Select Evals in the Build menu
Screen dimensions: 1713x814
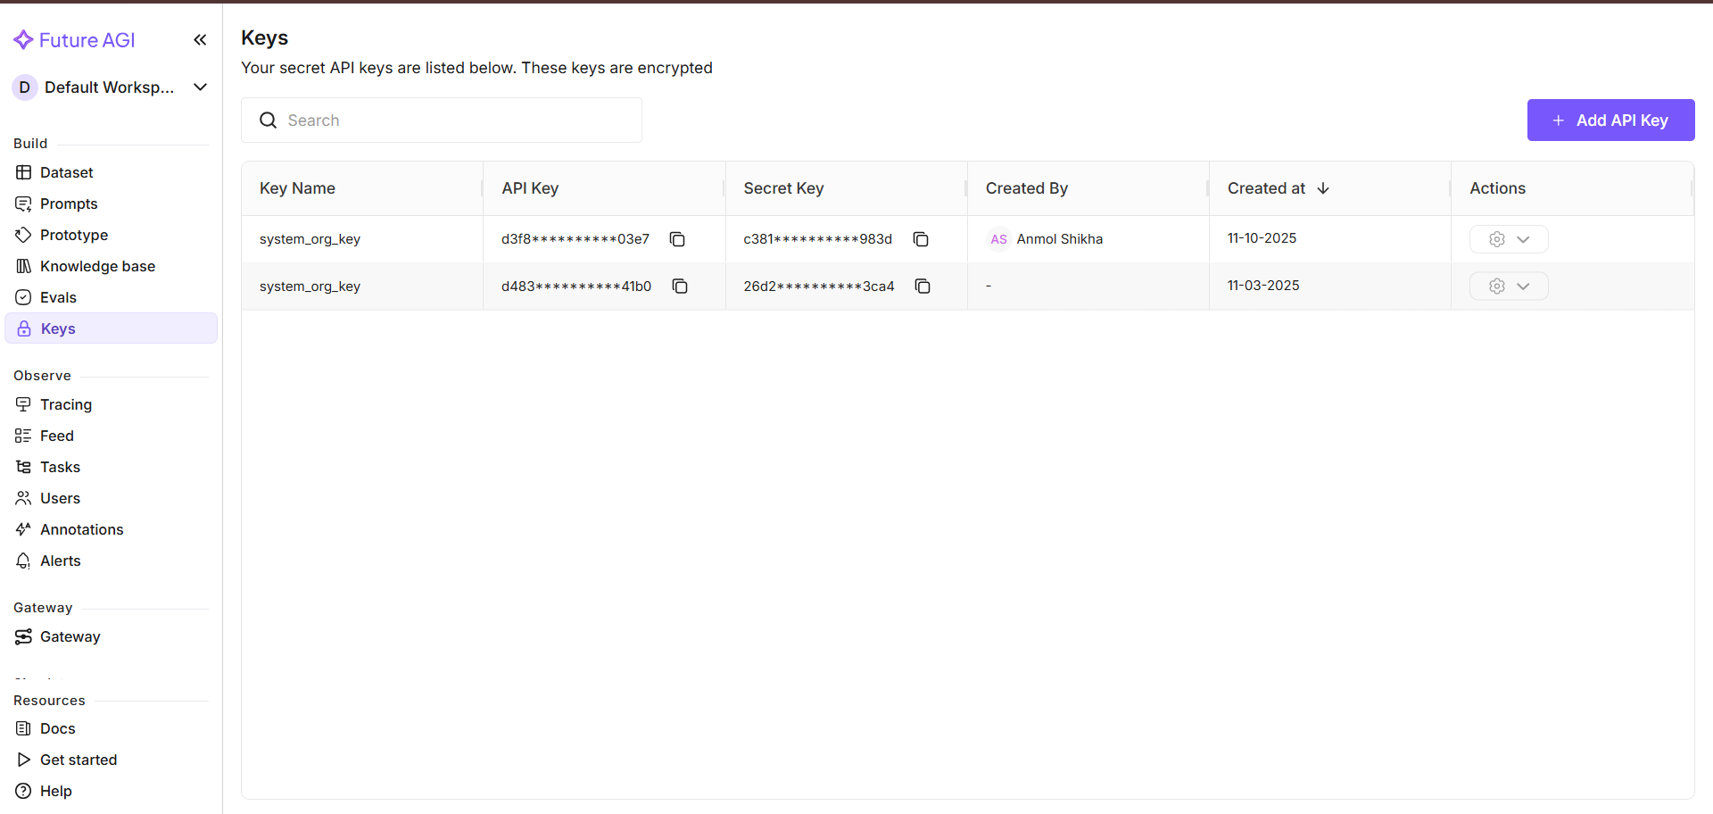click(x=58, y=297)
